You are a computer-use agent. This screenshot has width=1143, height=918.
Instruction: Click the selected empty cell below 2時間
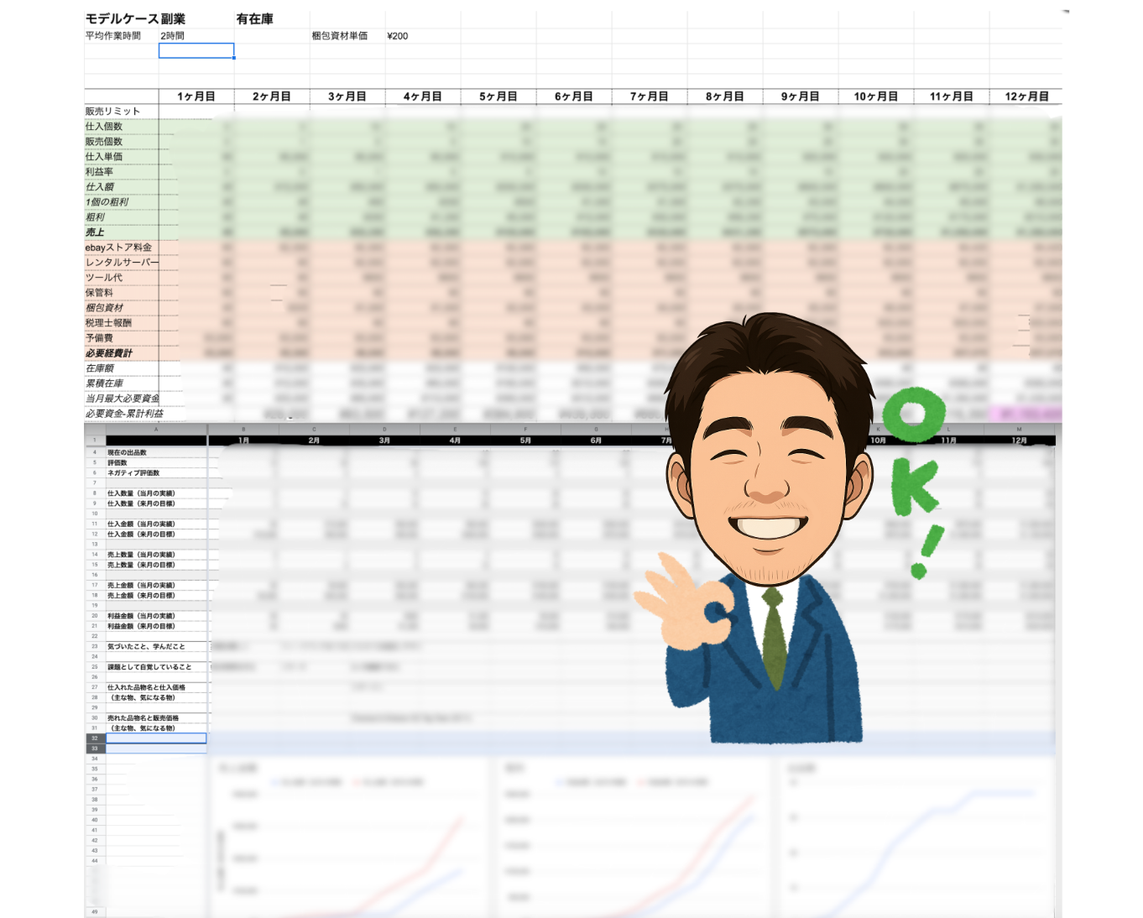(196, 51)
